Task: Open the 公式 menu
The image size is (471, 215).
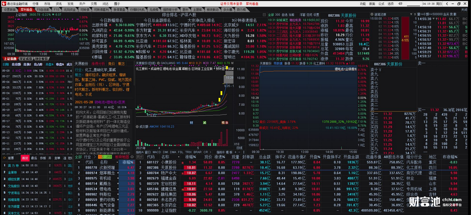Action: pos(381,4)
